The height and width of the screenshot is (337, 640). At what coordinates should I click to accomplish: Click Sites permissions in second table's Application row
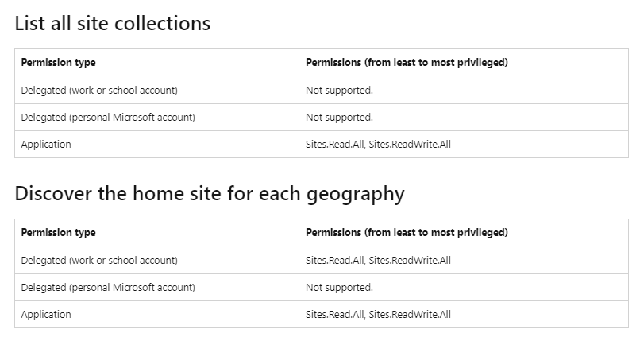tap(379, 314)
